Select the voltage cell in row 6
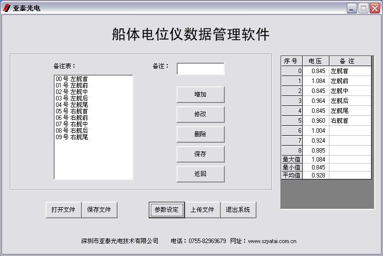Viewport: 383px width, 256px height. click(316, 131)
